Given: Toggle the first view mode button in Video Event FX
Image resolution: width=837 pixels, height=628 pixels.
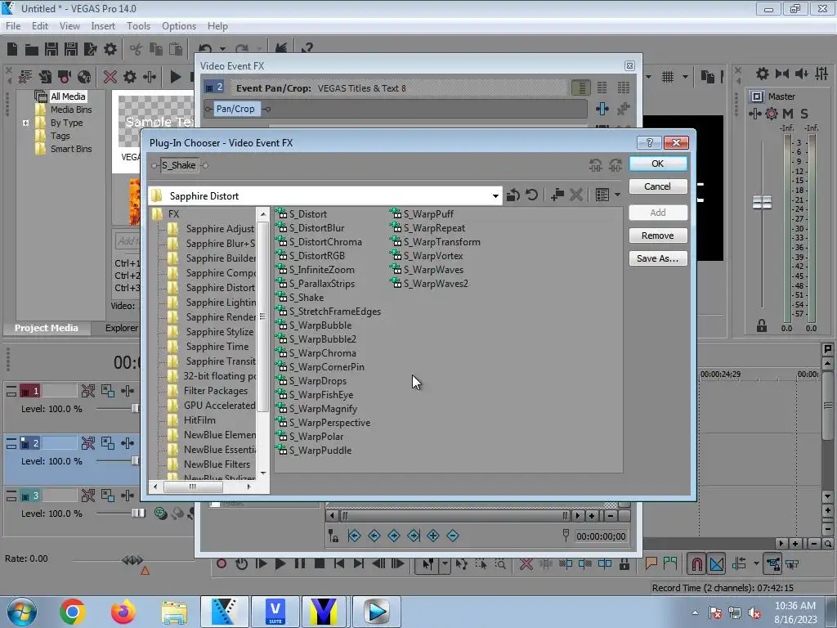Looking at the screenshot, I should click(581, 87).
